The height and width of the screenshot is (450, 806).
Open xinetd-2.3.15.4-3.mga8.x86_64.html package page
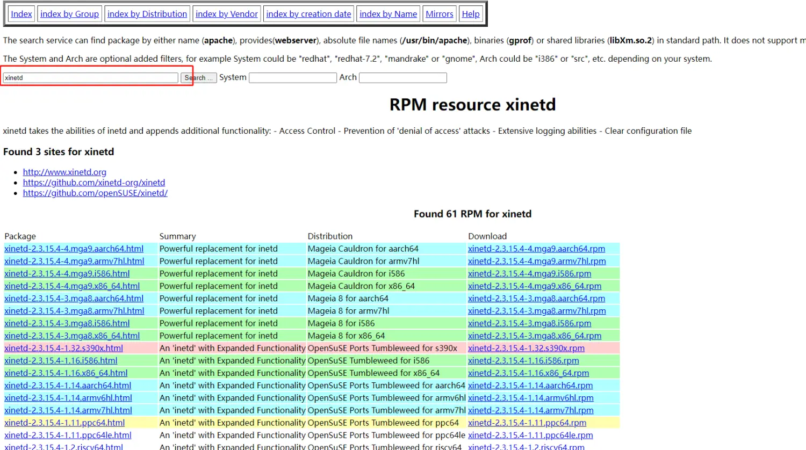coord(72,336)
